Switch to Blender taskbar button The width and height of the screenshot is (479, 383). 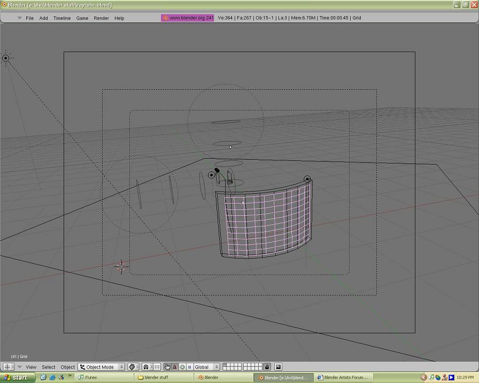[x=223, y=378]
